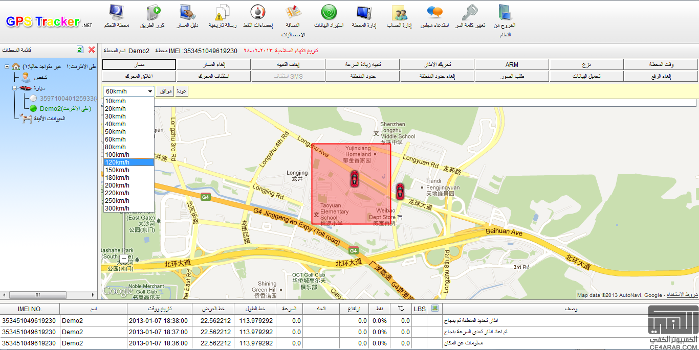
Task: Select Demo2 device in the station tree
Action: (x=65, y=108)
